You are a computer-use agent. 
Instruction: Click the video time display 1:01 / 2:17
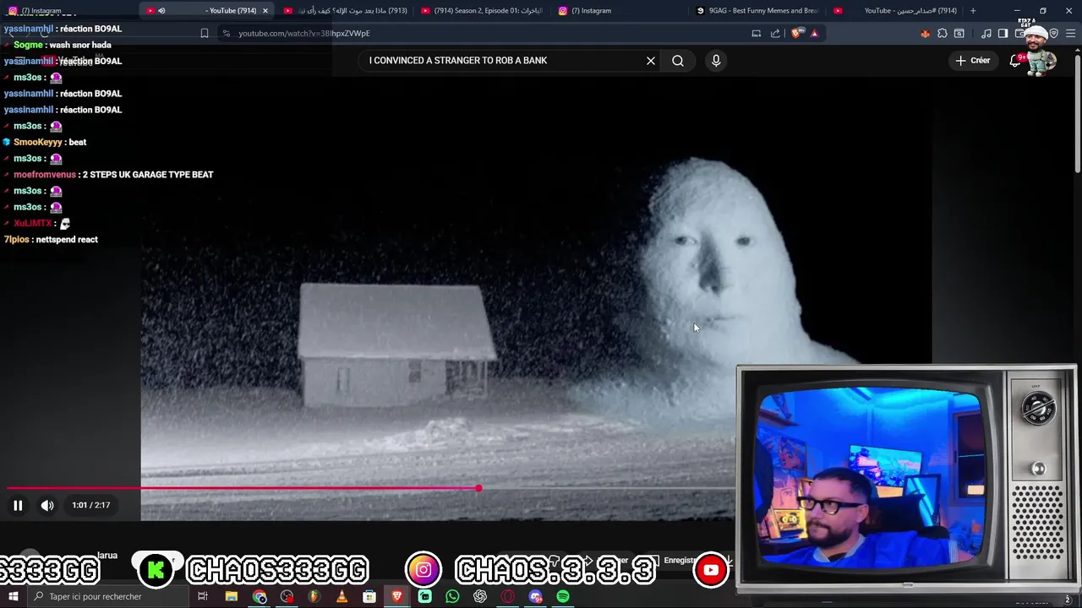(91, 505)
